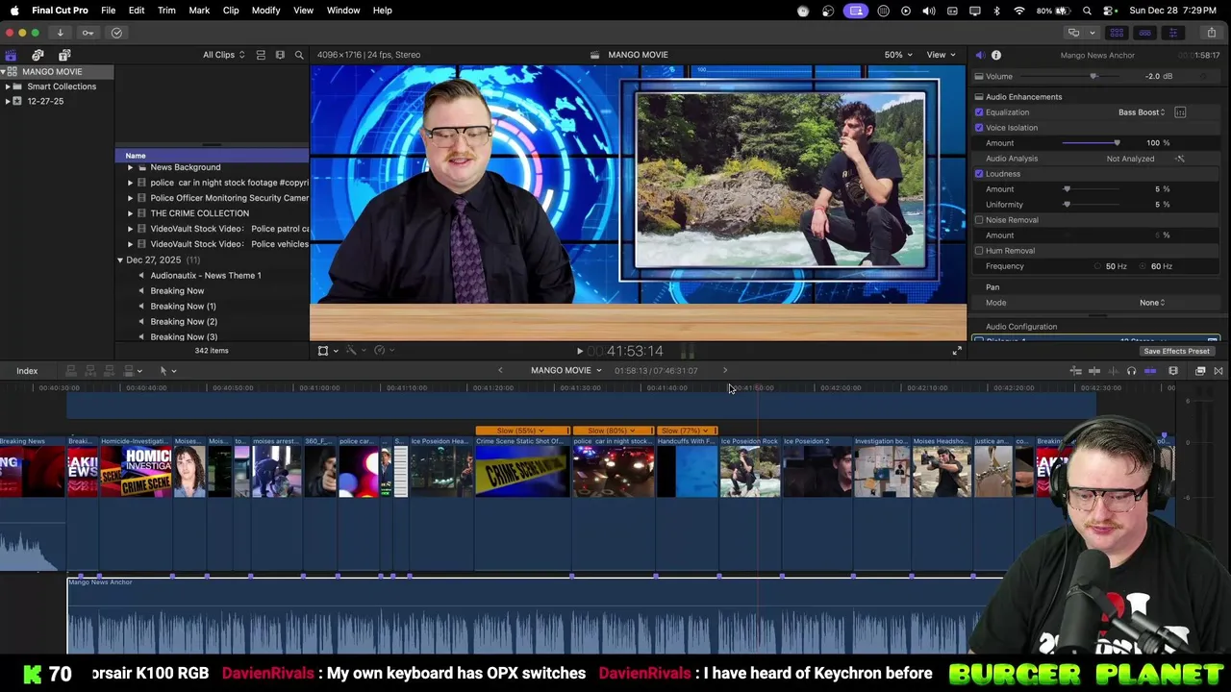The height and width of the screenshot is (692, 1231).
Task: Toggle the timeline display button
Action: 1144,33
